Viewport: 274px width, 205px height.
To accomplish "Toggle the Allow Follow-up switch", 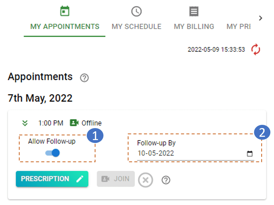I will coord(53,153).
